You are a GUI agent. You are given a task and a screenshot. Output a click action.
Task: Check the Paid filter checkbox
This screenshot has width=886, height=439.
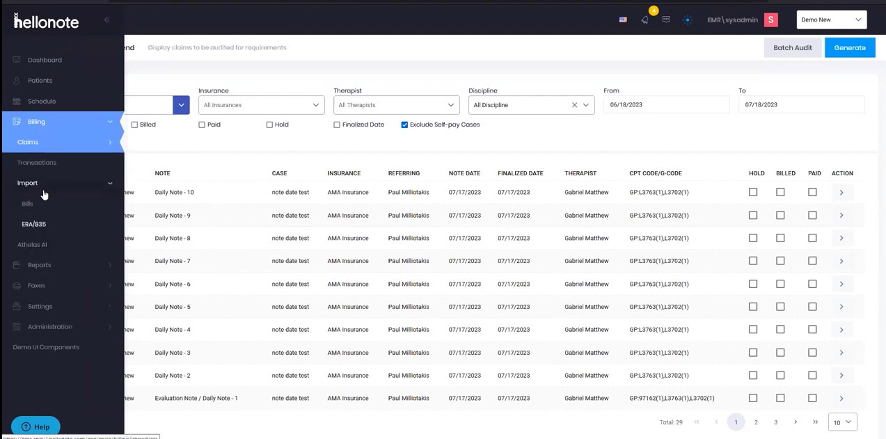point(202,125)
